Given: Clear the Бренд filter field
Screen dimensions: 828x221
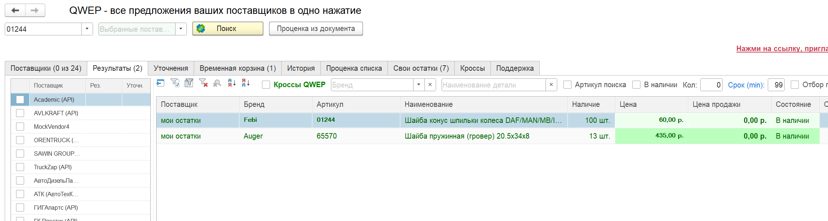Looking at the screenshot, I should [430, 85].
